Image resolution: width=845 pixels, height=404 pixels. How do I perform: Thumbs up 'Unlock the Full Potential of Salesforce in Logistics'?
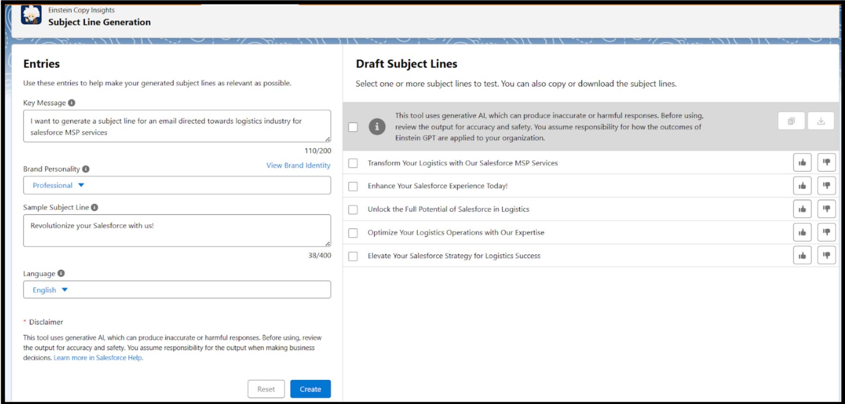tap(802, 209)
